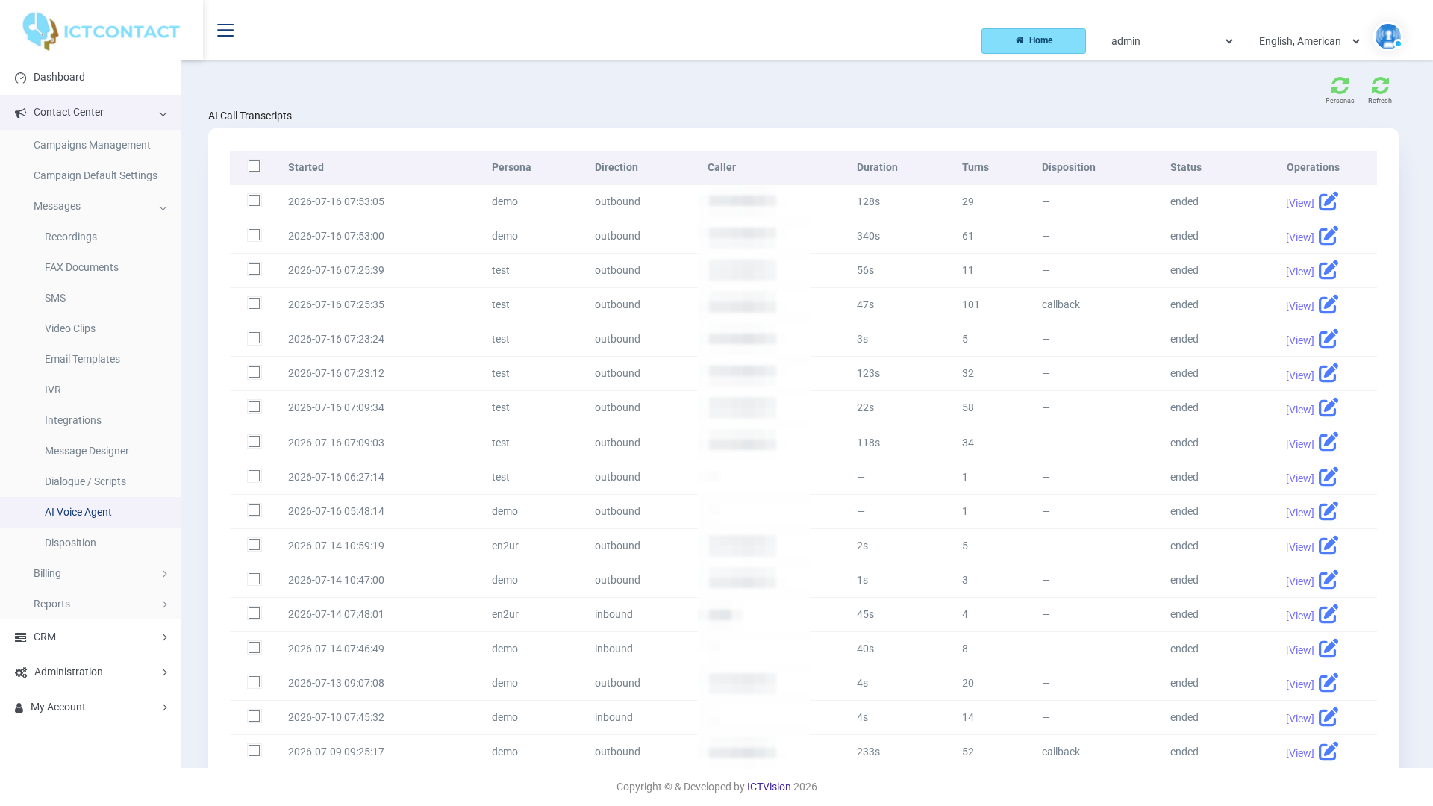
Task: View transcript for call 2026-07-09 09:25:17
Action: pyautogui.click(x=1299, y=753)
